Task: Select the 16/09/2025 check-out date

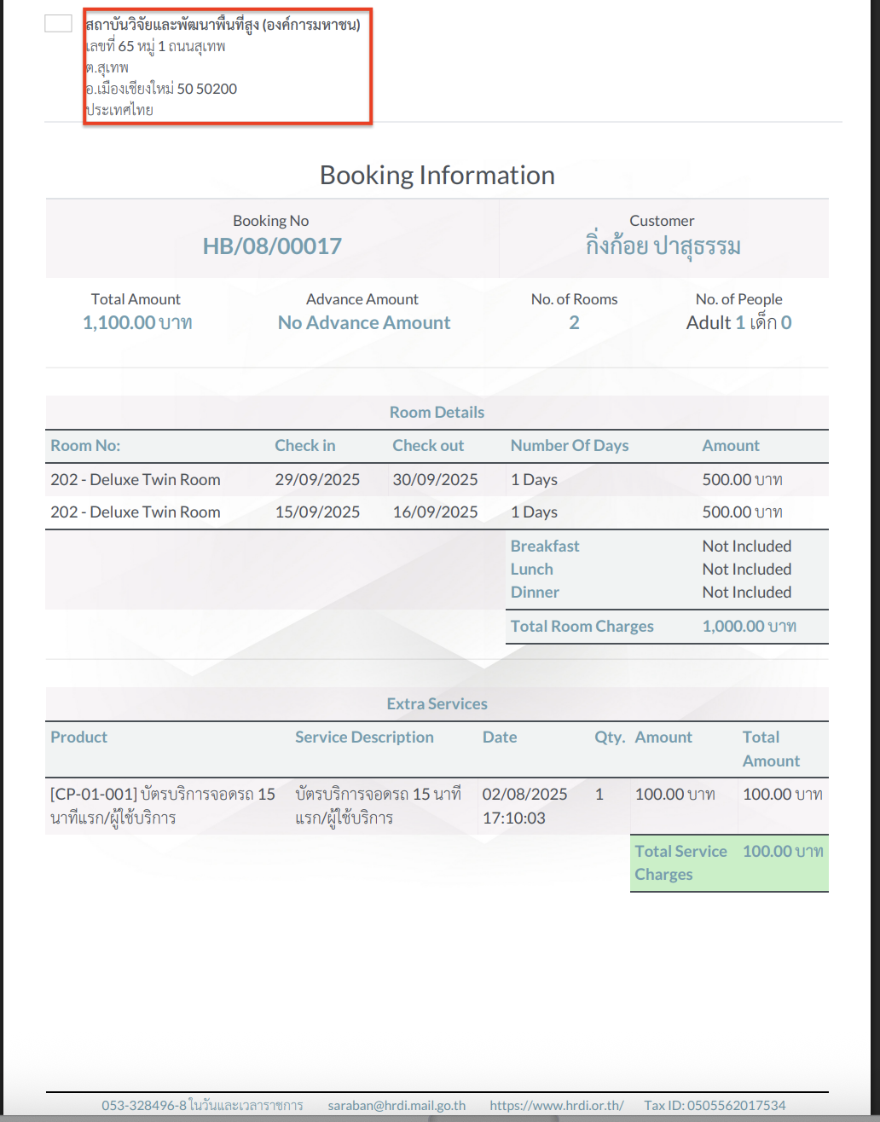Action: pyautogui.click(x=435, y=512)
